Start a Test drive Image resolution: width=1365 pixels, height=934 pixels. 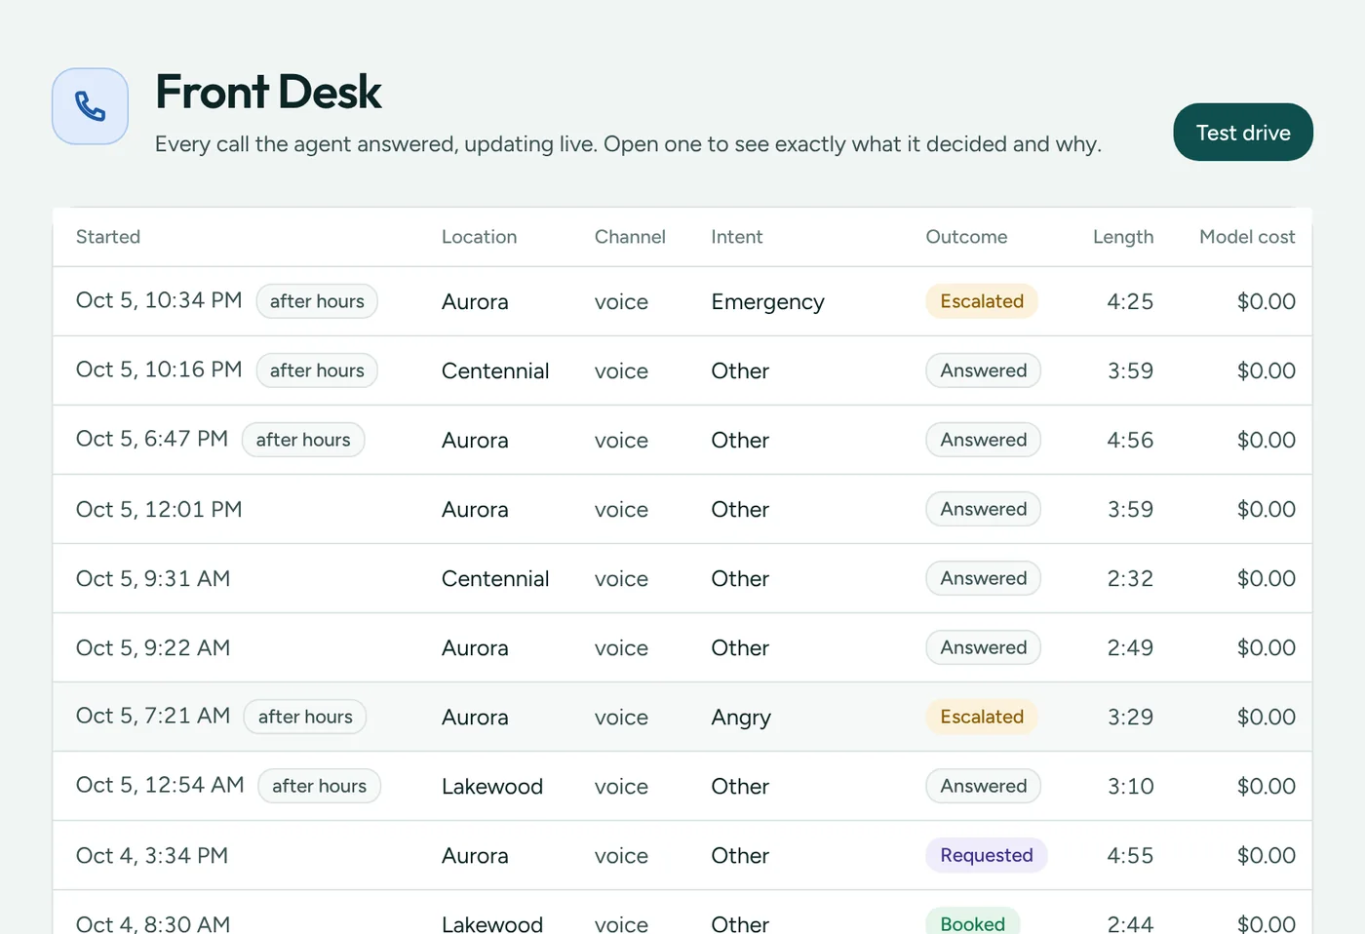pos(1243,133)
